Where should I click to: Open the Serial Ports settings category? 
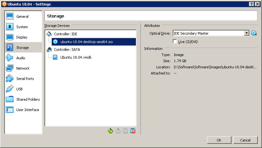coord(23,78)
